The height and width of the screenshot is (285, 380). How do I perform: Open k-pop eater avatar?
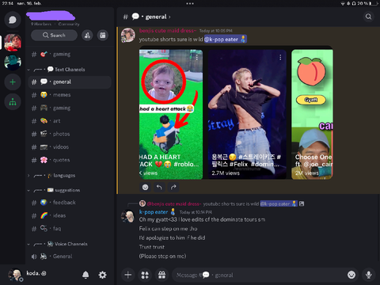pos(128,217)
